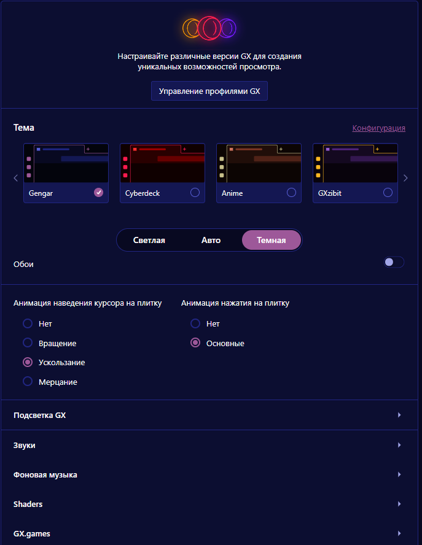Select Нет for tile click animation

pyautogui.click(x=195, y=323)
